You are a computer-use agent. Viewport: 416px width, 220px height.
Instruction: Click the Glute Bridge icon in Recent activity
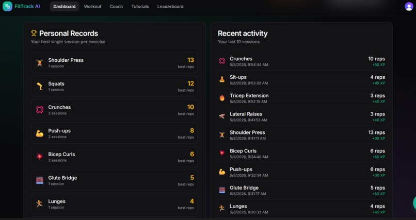click(222, 190)
